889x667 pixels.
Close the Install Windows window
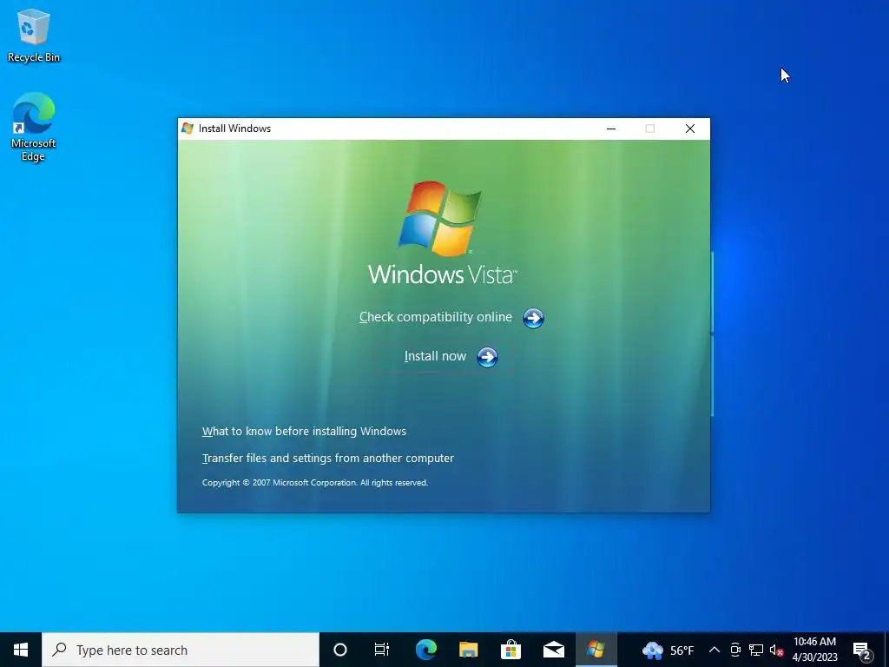(x=690, y=129)
